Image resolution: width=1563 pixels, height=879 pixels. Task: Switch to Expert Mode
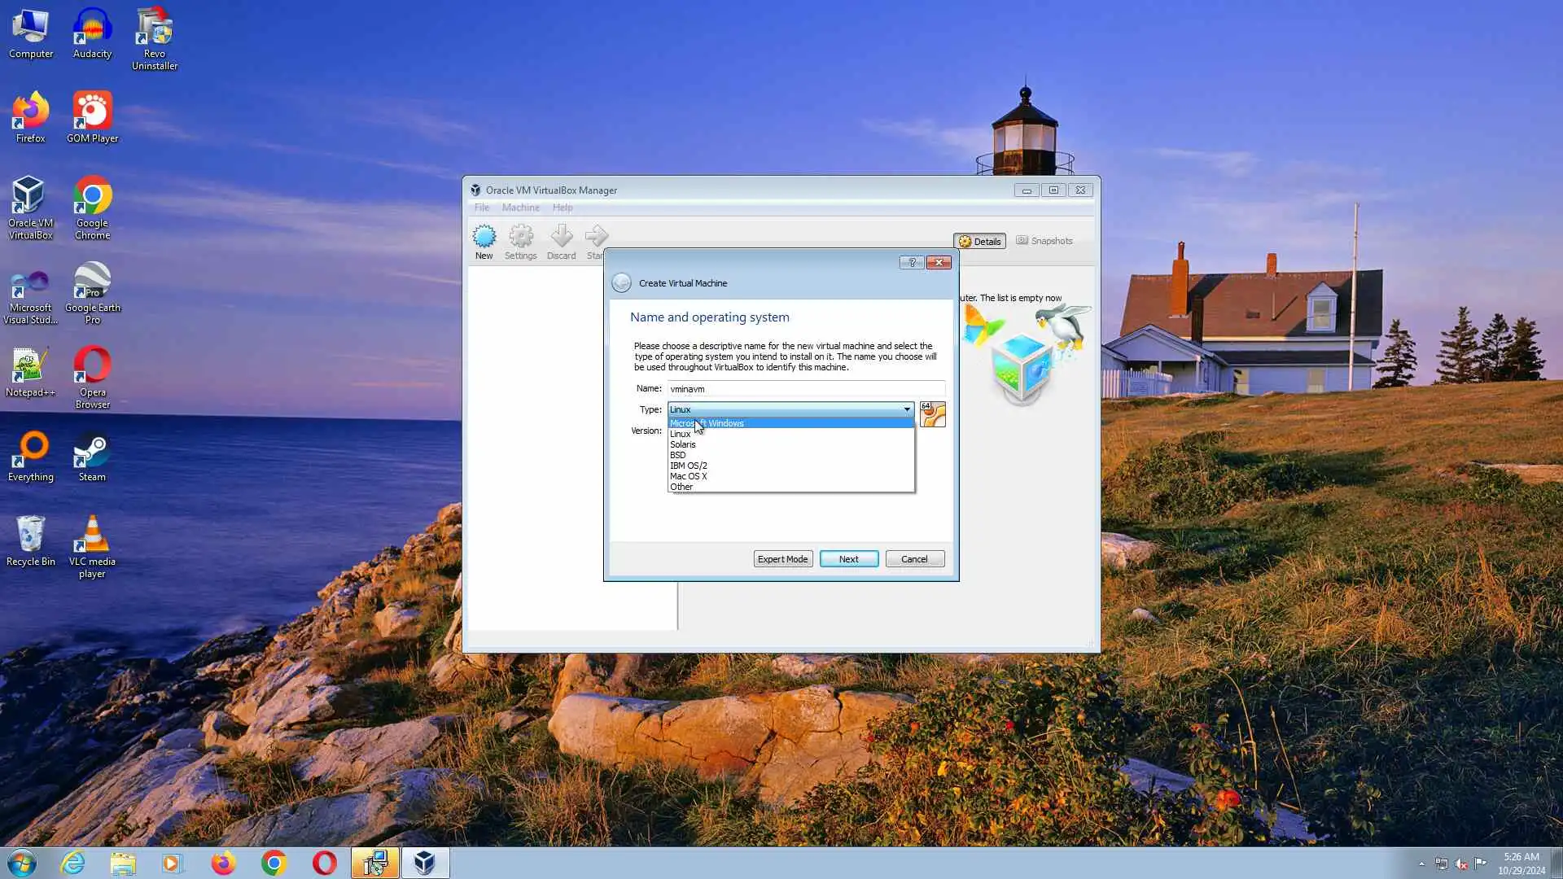click(x=782, y=559)
